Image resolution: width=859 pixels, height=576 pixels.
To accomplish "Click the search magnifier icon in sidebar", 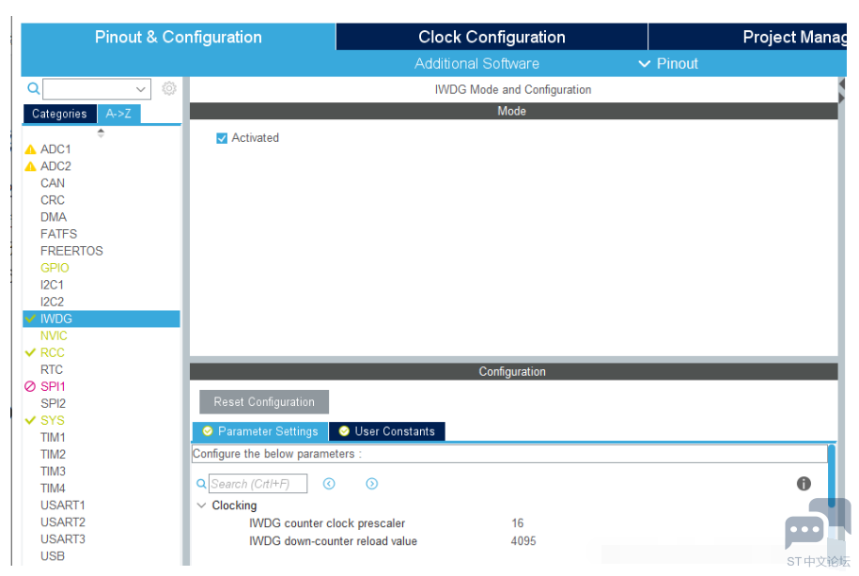I will pos(33,88).
